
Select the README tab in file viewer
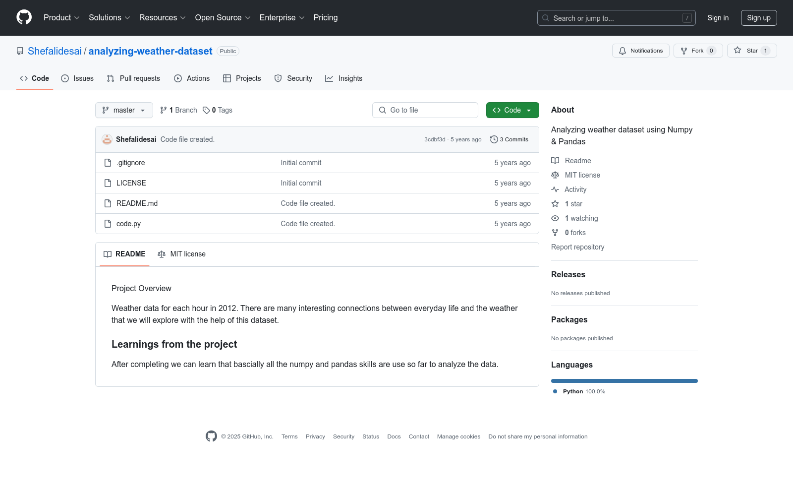124,254
